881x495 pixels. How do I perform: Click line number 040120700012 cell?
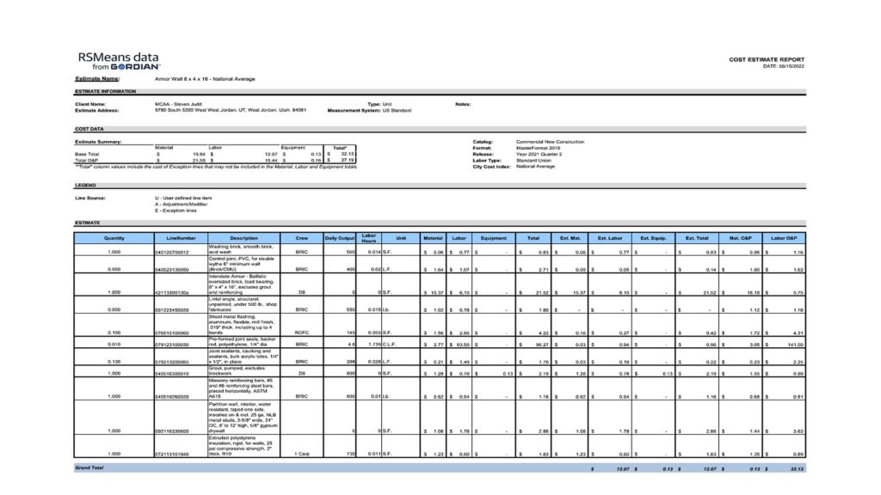[173, 252]
